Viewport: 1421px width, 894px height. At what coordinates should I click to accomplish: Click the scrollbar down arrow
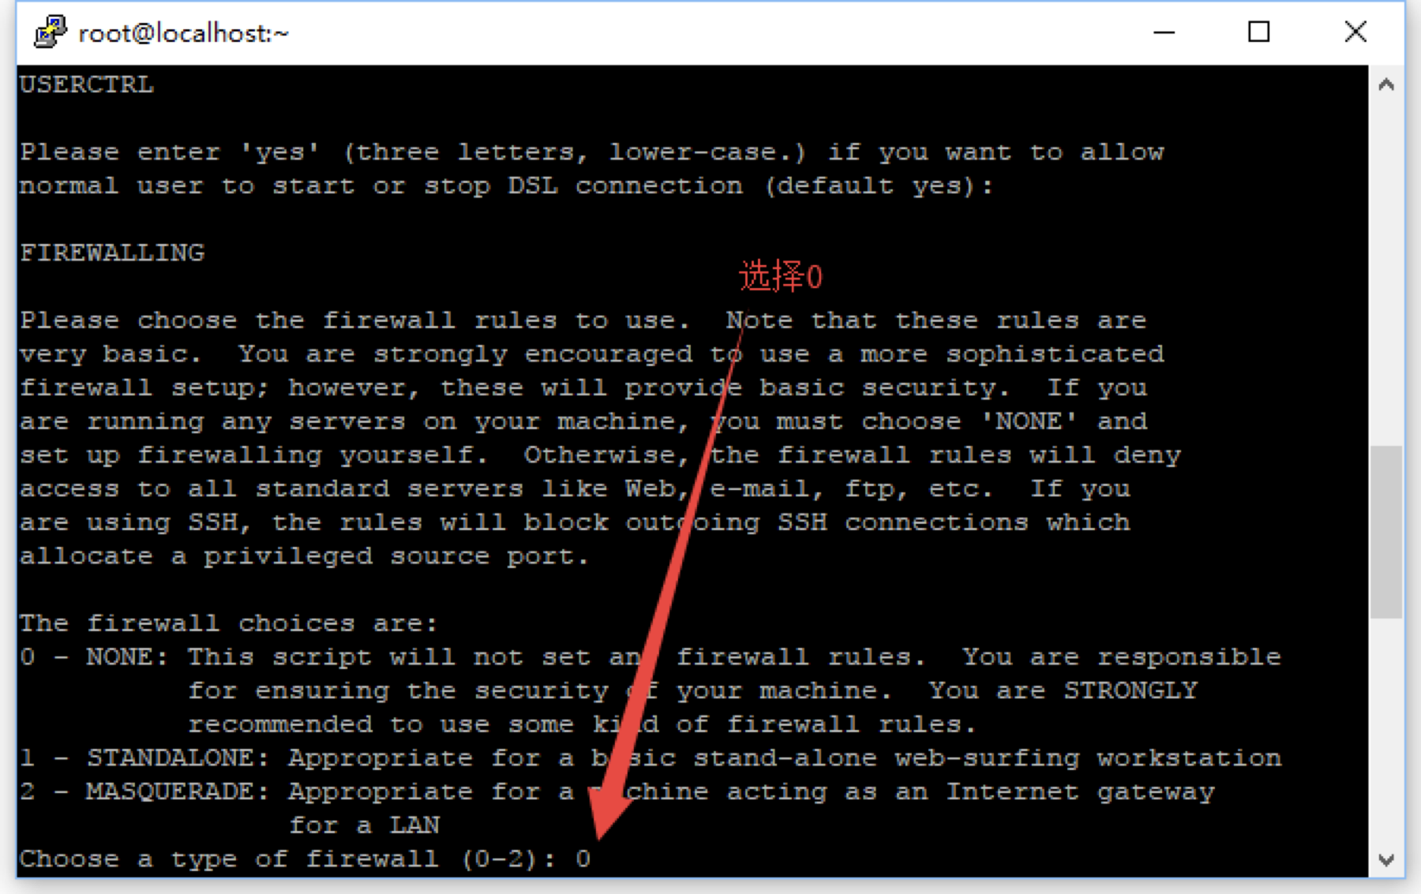pos(1385,859)
